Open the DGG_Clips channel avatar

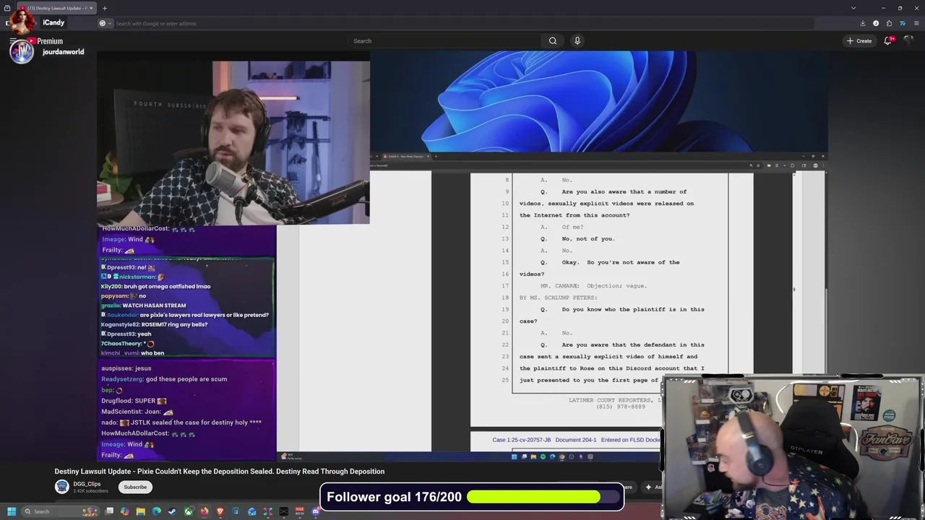62,487
